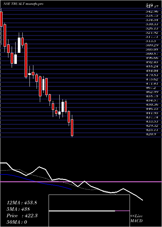This screenshot has height=227, width=162.
Task: Select the 441.95 price axis label
Action: coord(152,113)
